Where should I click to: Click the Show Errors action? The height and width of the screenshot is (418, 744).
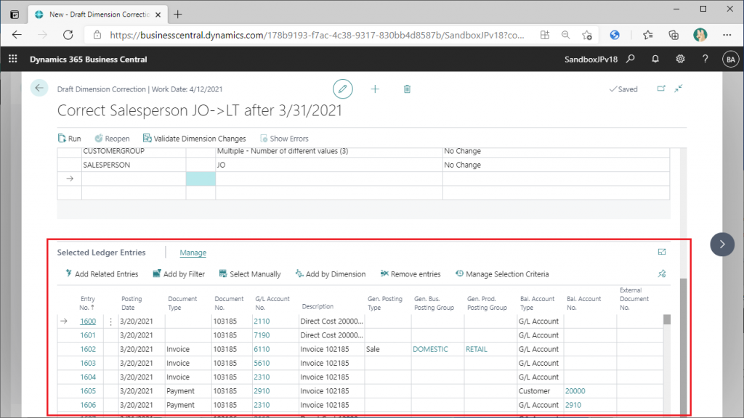(x=284, y=139)
